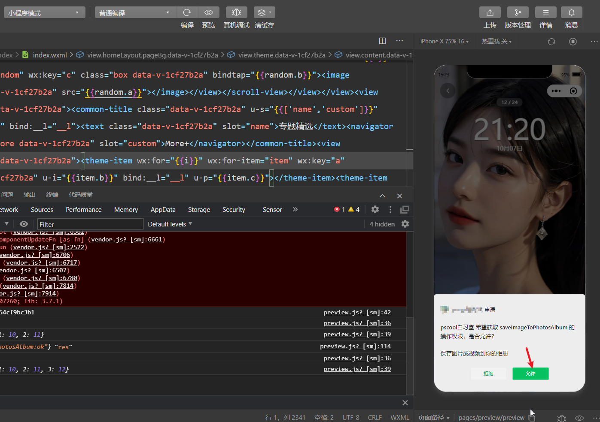
Task: Click the UTF-8 encoding in the status bar
Action: 351,418
